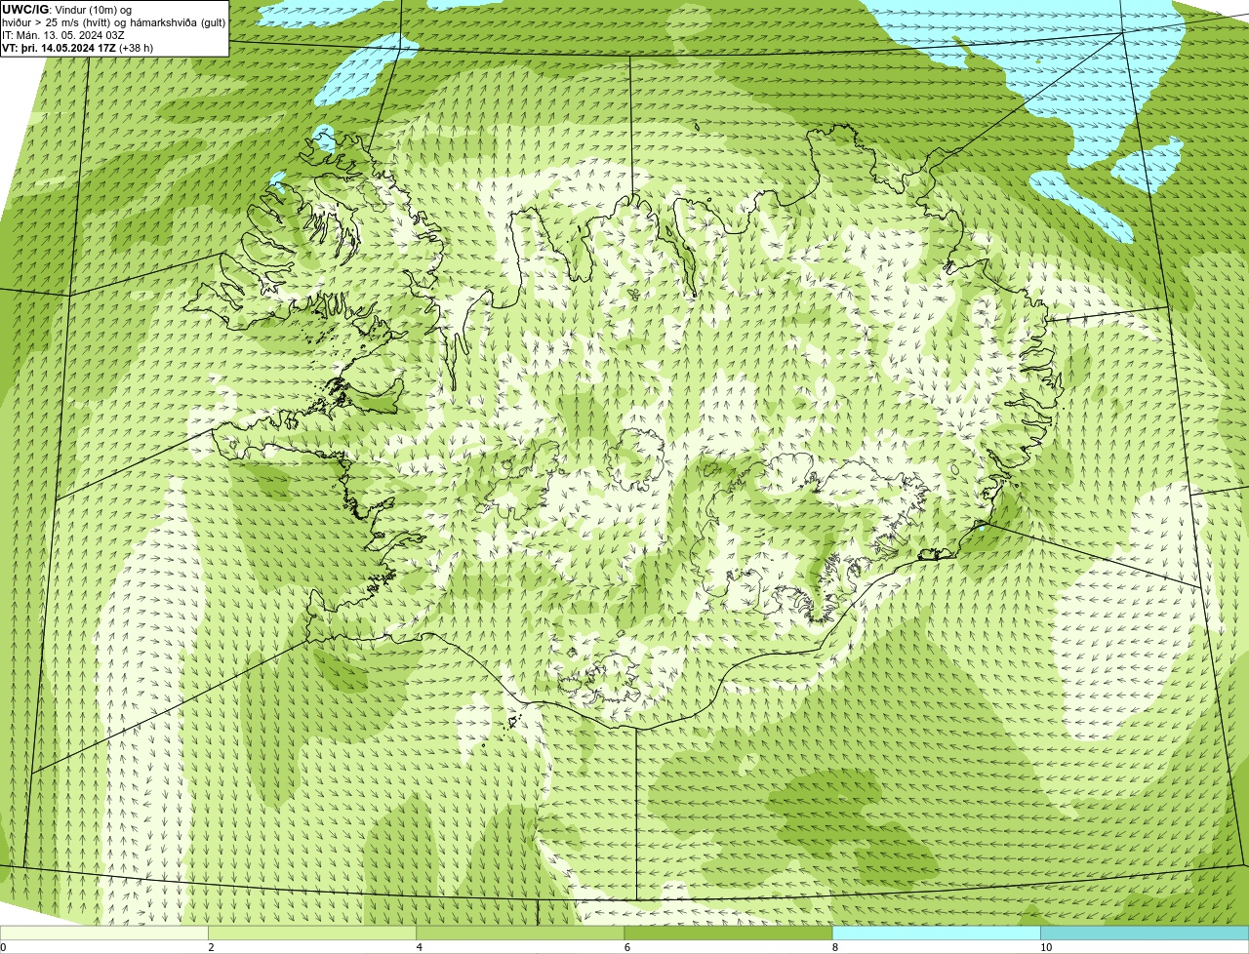Click the teal above-10 color bar segment
Image resolution: width=1249 pixels, height=954 pixels.
point(1145,934)
